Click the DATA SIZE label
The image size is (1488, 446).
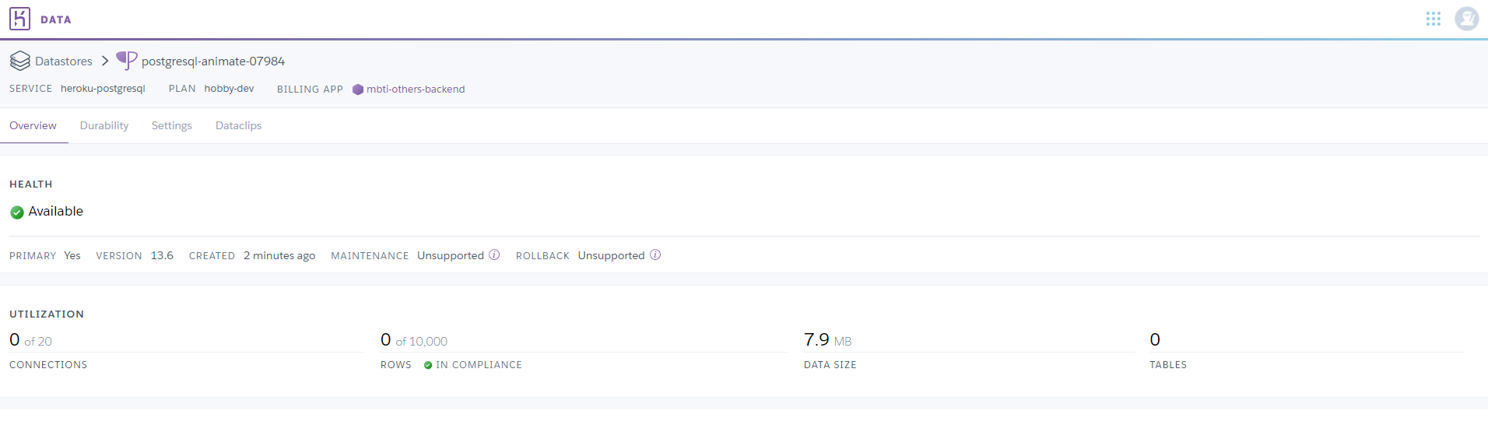(830, 365)
